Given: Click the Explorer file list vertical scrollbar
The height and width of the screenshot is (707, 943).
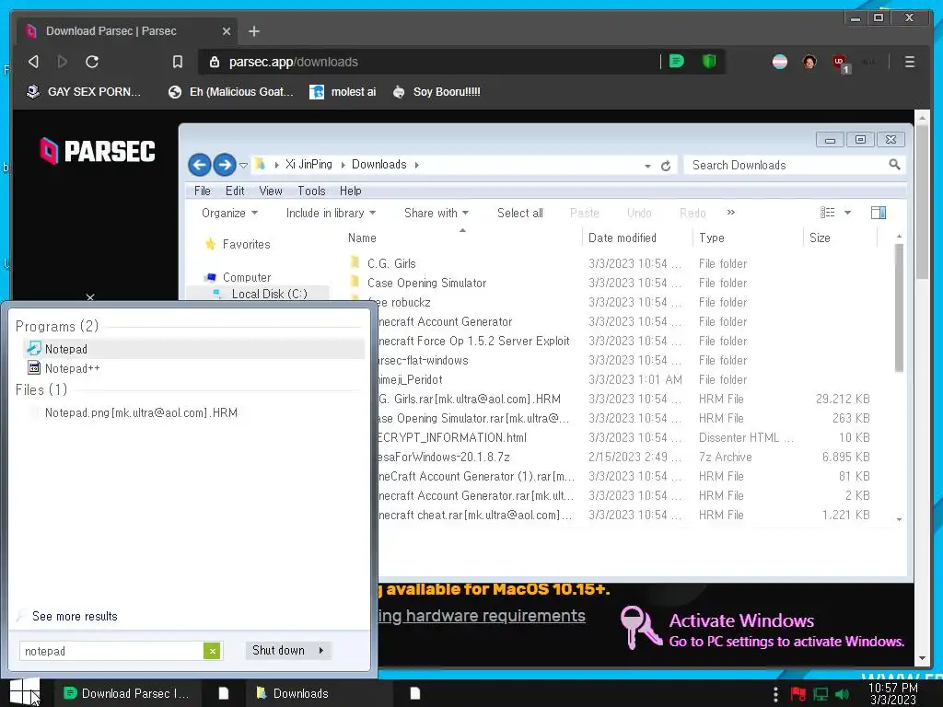Looking at the screenshot, I should [x=899, y=307].
